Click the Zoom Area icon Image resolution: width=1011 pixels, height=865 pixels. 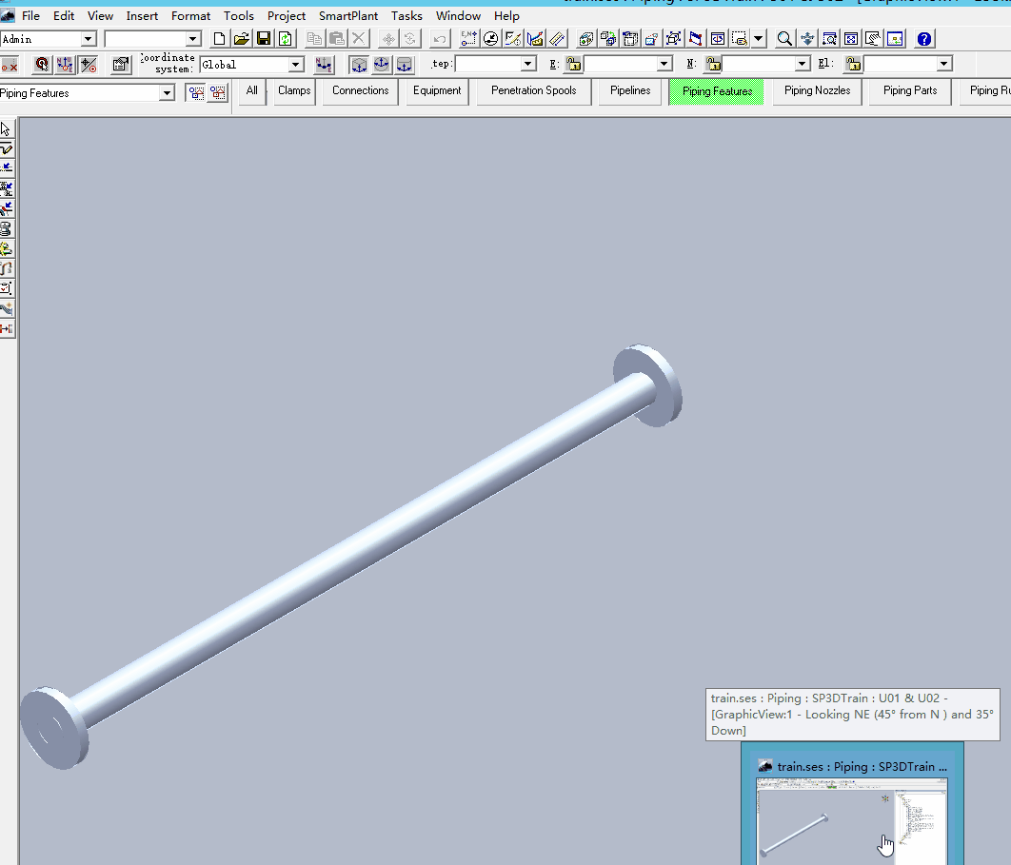(830, 39)
